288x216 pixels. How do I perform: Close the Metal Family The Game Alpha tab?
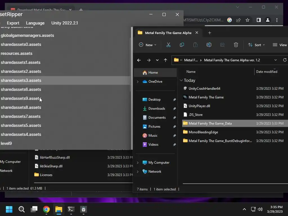(x=197, y=33)
